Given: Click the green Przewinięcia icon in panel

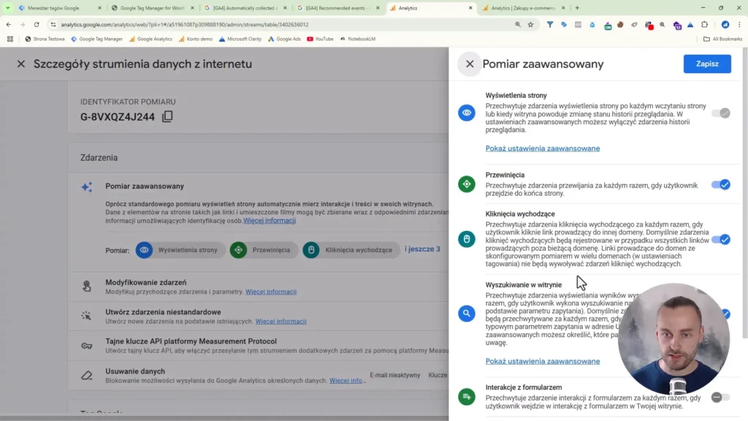Looking at the screenshot, I should pos(467,184).
